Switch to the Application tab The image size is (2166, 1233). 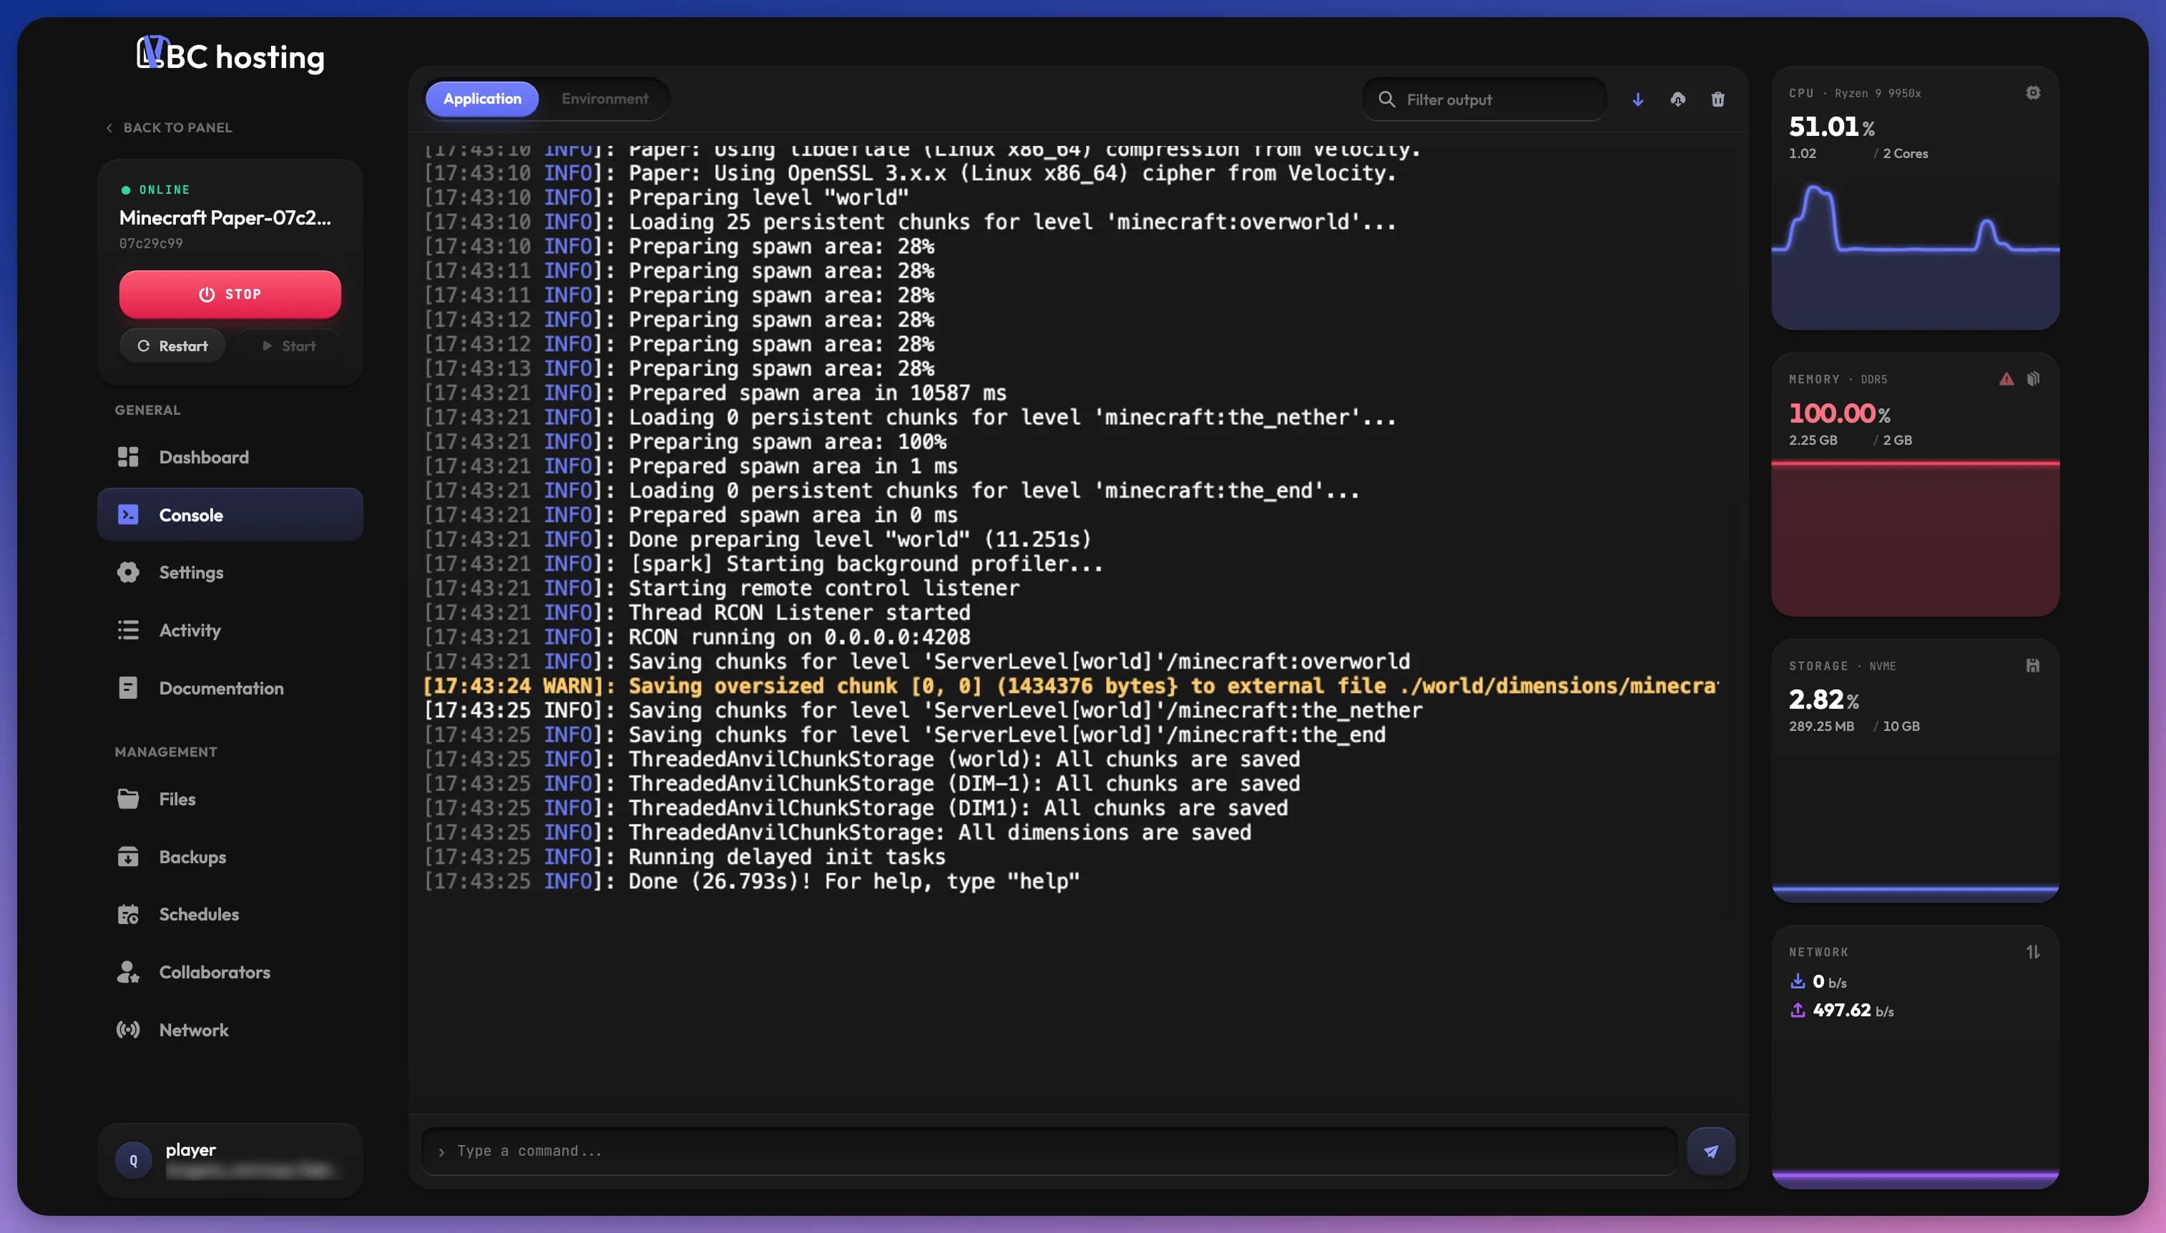[482, 99]
